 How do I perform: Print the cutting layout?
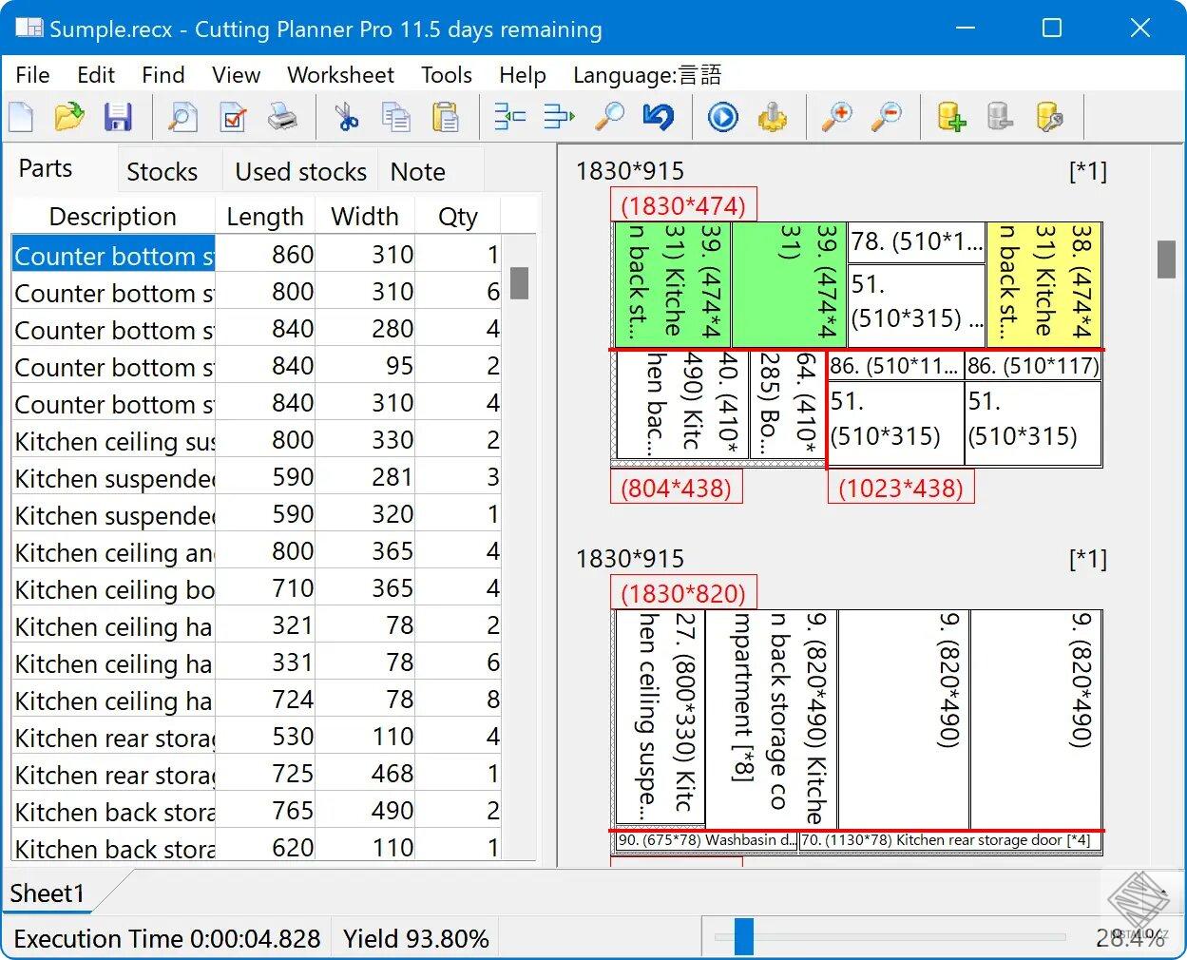(x=282, y=117)
